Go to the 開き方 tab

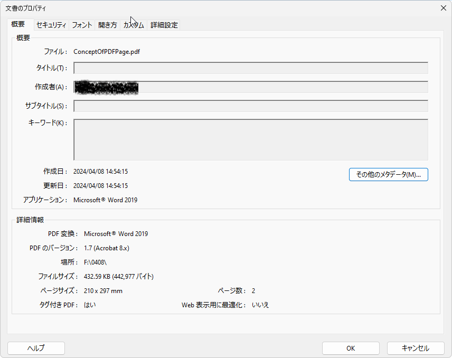coord(108,25)
